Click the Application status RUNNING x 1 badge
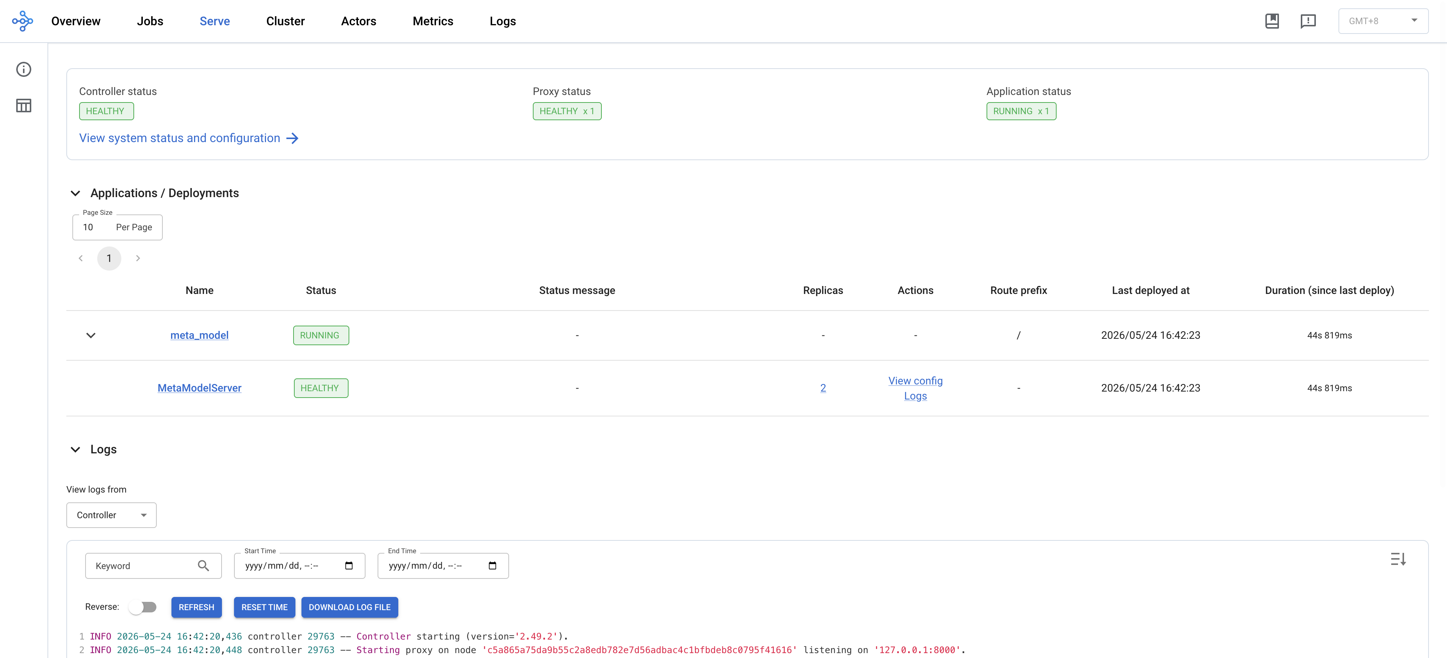Viewport: 1447px width, 658px height. [x=1021, y=111]
